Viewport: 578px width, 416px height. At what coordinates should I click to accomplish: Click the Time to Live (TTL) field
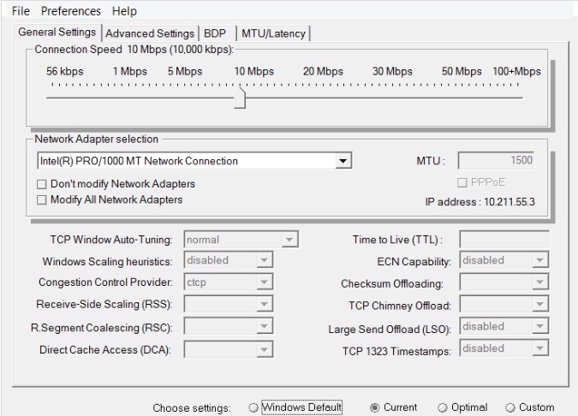(504, 240)
